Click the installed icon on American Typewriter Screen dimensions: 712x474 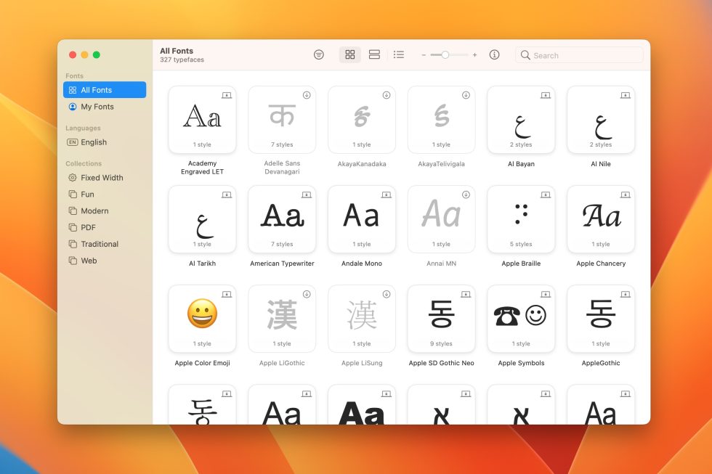click(307, 195)
